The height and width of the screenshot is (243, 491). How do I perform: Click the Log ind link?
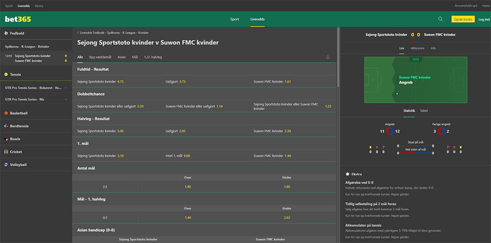coord(484,19)
